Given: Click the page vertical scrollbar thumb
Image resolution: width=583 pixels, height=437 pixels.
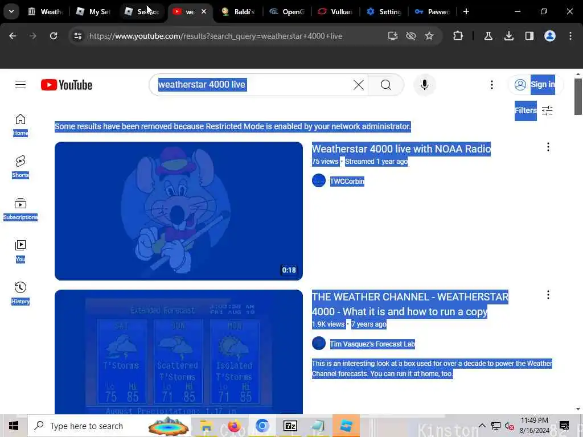Looking at the screenshot, I should [578, 97].
